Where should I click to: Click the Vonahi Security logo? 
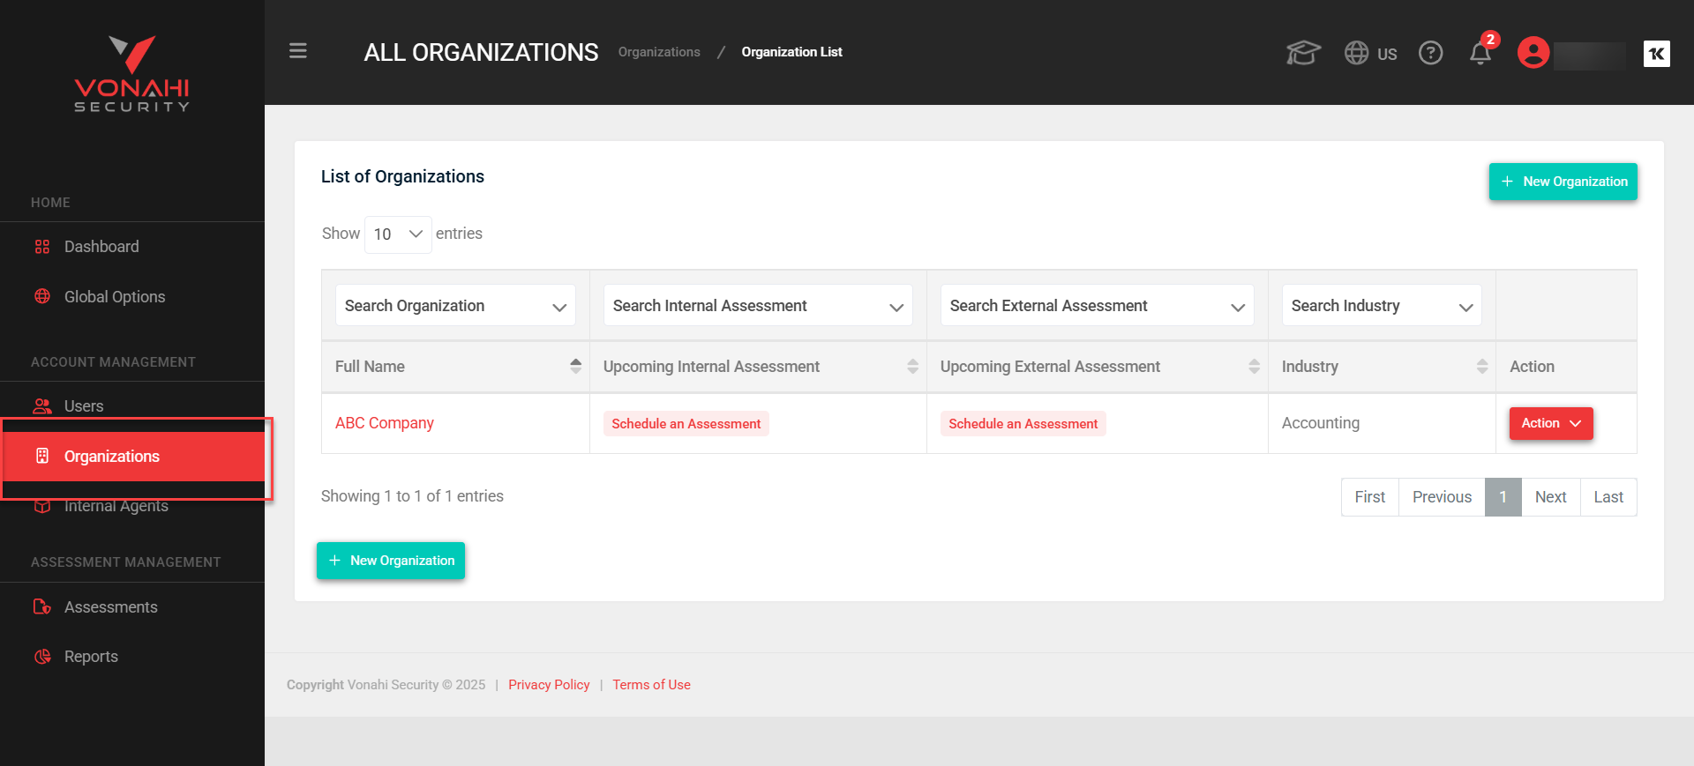pos(132,74)
